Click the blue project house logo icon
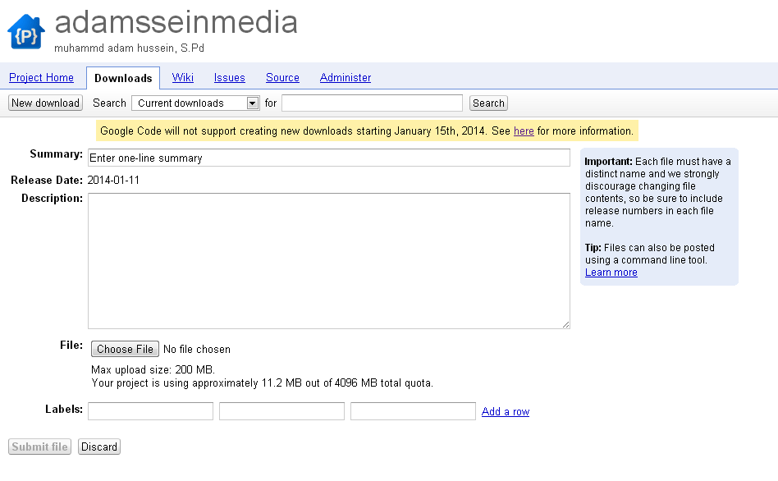The image size is (778, 481). (25, 32)
